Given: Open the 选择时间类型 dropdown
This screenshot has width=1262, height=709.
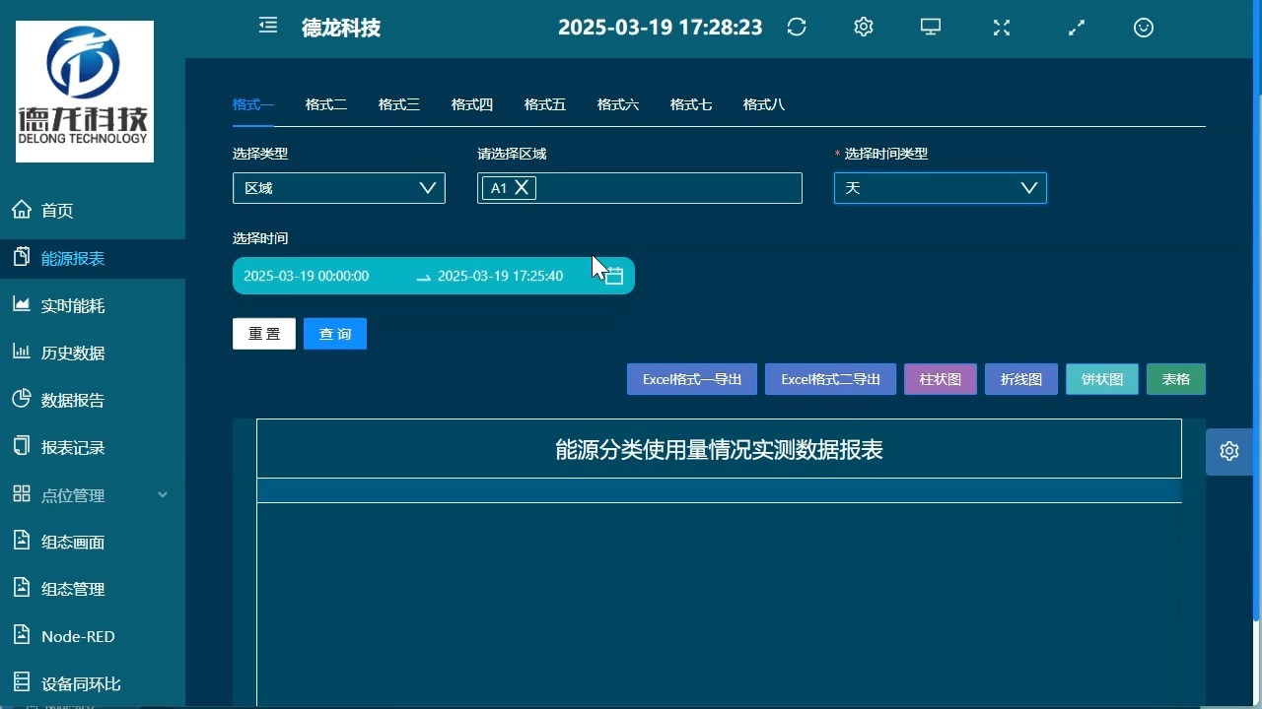Looking at the screenshot, I should pos(939,187).
